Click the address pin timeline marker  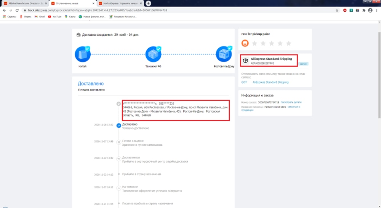(x=118, y=104)
